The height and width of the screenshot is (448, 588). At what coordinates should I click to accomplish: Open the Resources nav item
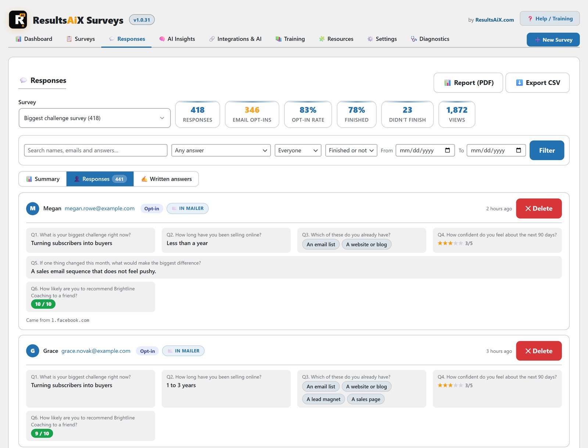[x=336, y=39]
